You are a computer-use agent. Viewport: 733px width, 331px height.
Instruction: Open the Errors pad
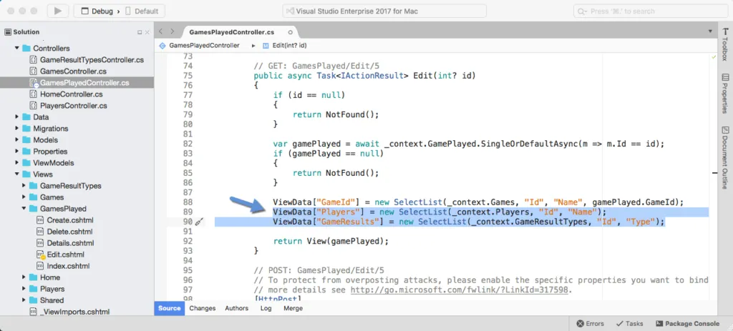590,324
